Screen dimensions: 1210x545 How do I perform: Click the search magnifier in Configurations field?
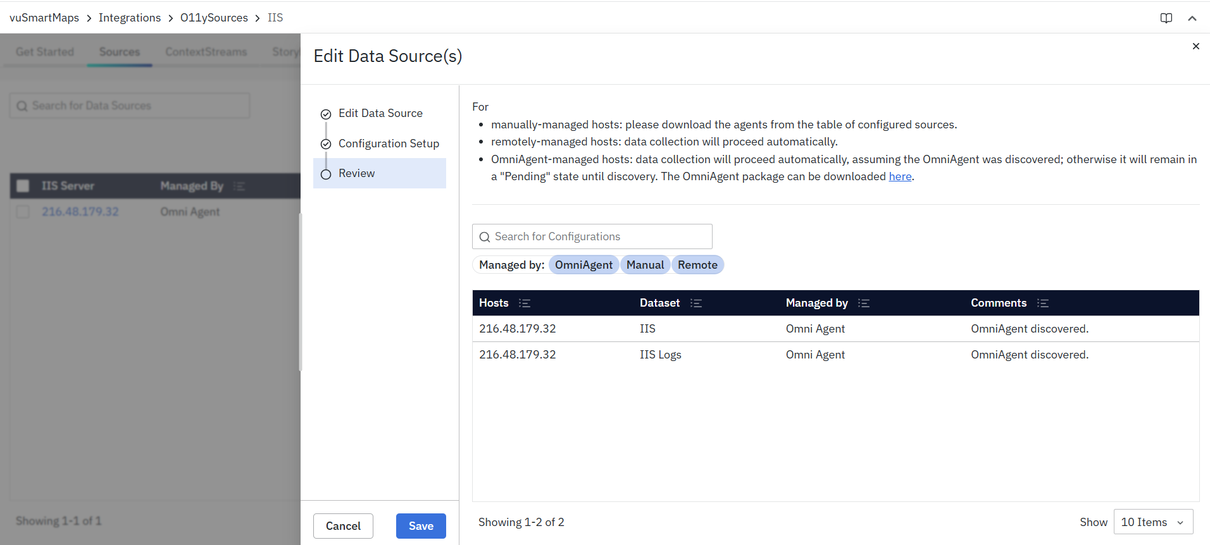[485, 237]
